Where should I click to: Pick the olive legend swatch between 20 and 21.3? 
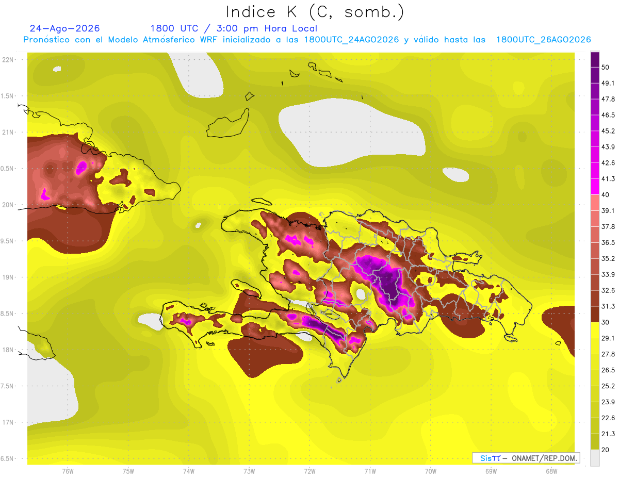595,442
